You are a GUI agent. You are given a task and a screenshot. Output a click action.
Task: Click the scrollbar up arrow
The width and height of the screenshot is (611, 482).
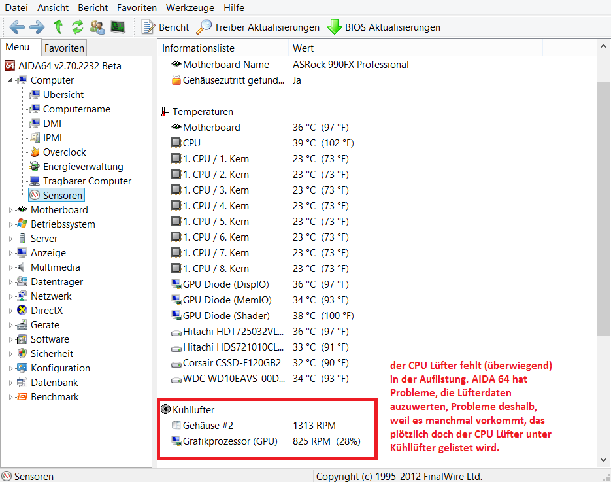pyautogui.click(x=603, y=46)
